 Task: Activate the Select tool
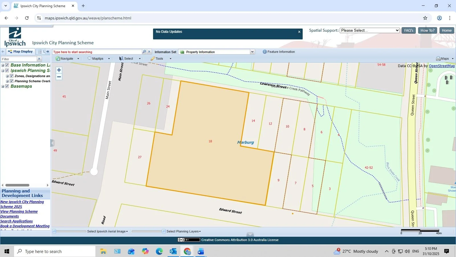tap(121, 59)
